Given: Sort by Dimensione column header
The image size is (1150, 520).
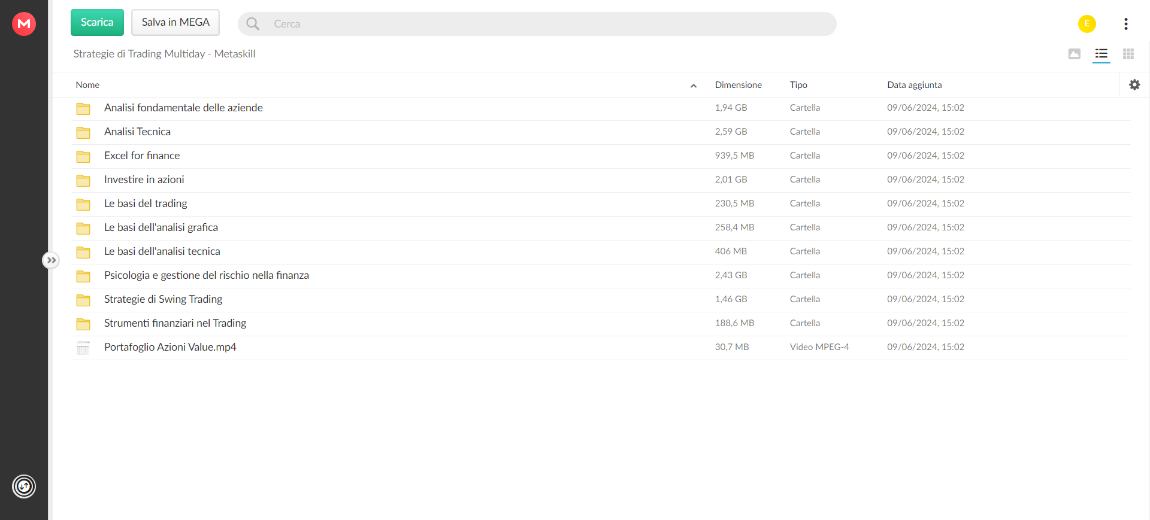Looking at the screenshot, I should click(x=738, y=85).
